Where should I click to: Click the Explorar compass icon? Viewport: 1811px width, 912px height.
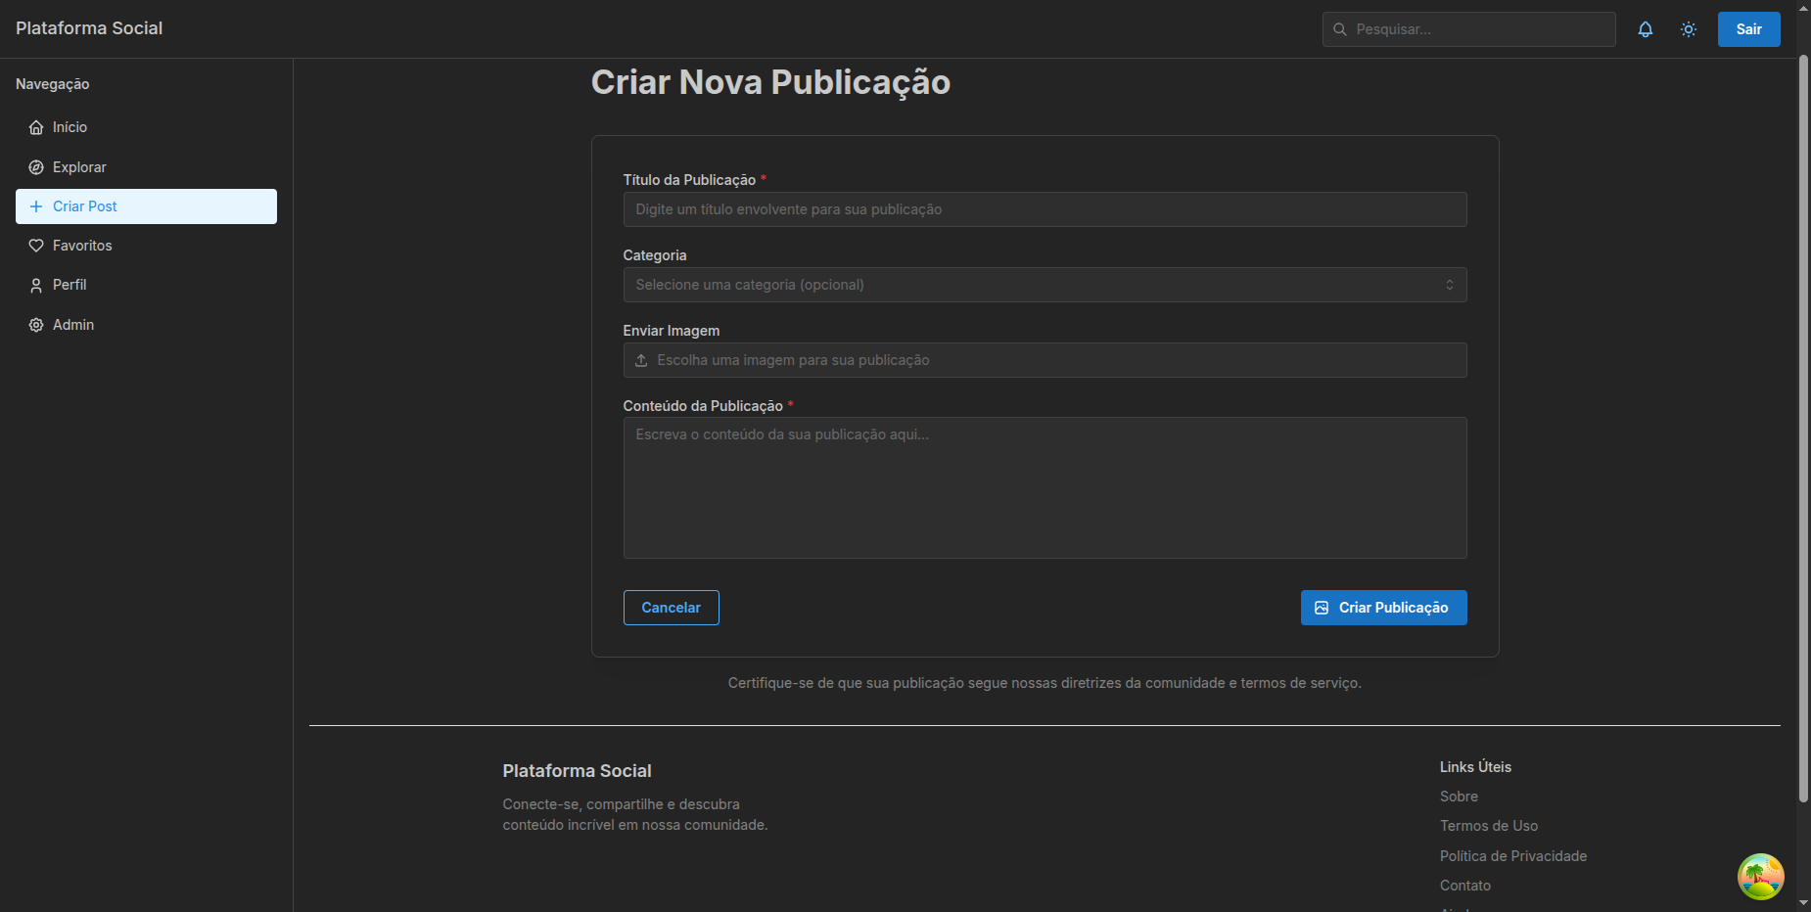click(x=36, y=167)
